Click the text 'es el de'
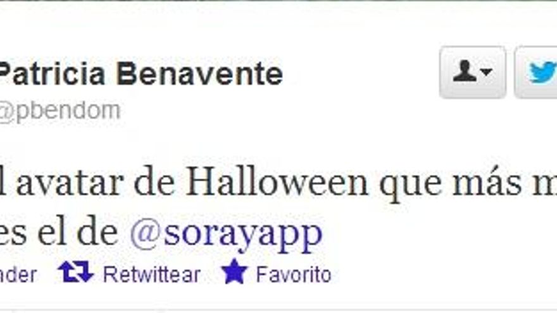 click(x=59, y=233)
